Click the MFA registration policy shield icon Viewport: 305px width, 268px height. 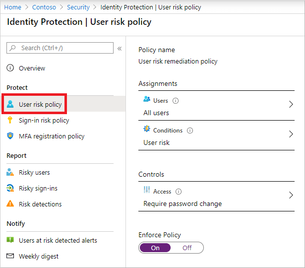[x=10, y=136]
